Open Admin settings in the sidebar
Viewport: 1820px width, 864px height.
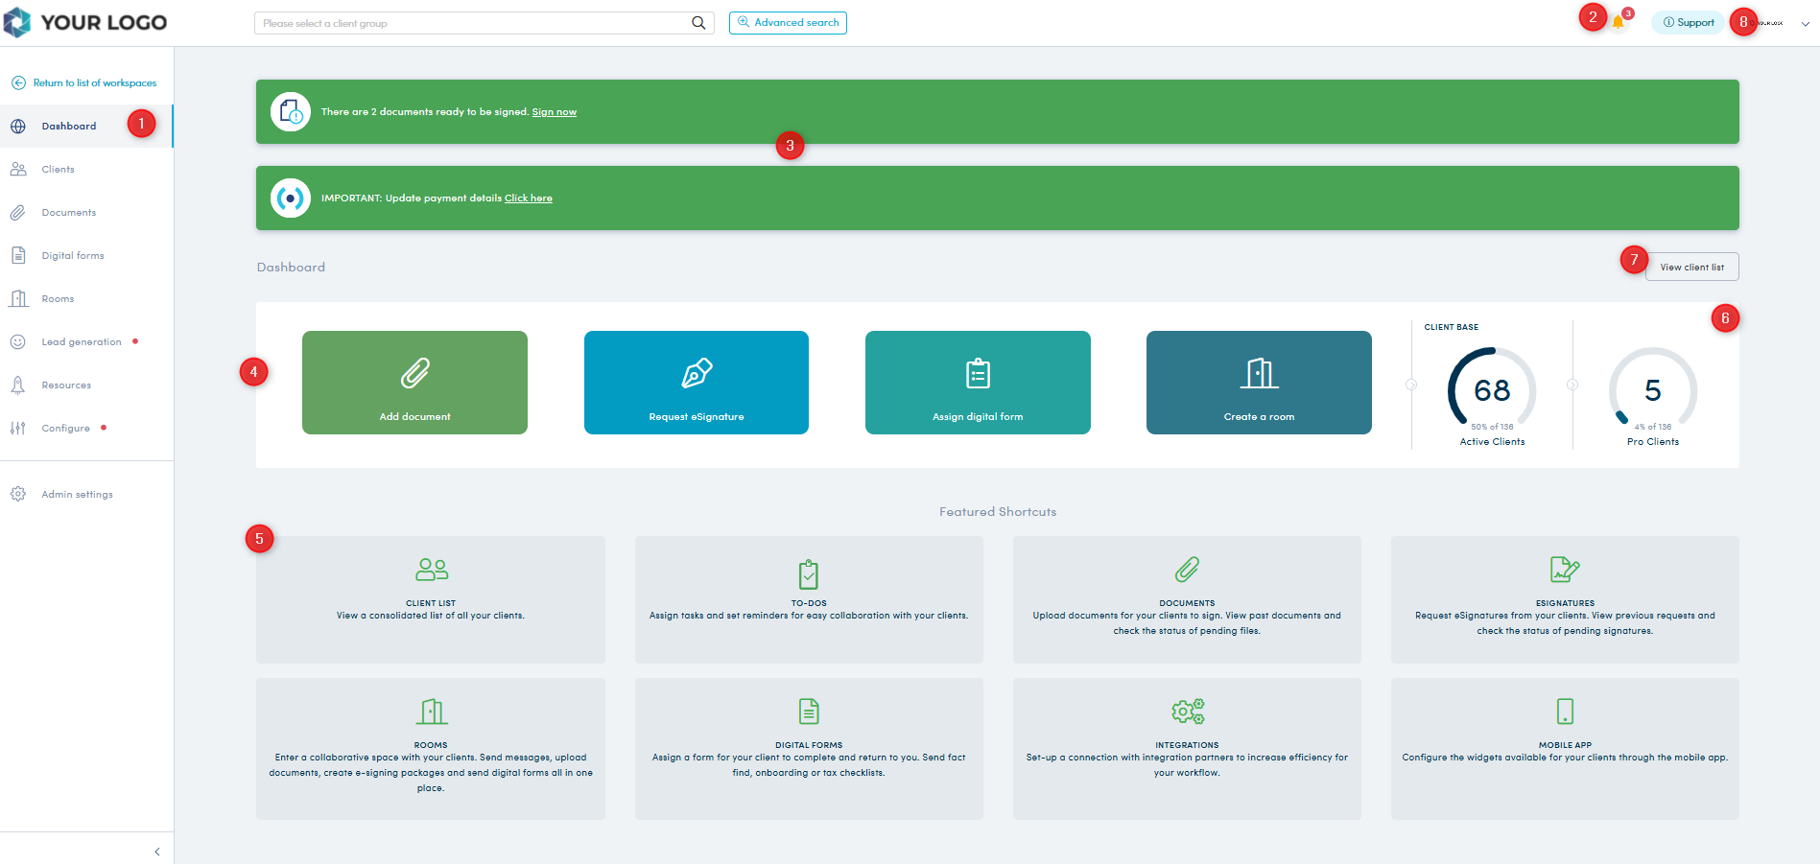click(77, 495)
